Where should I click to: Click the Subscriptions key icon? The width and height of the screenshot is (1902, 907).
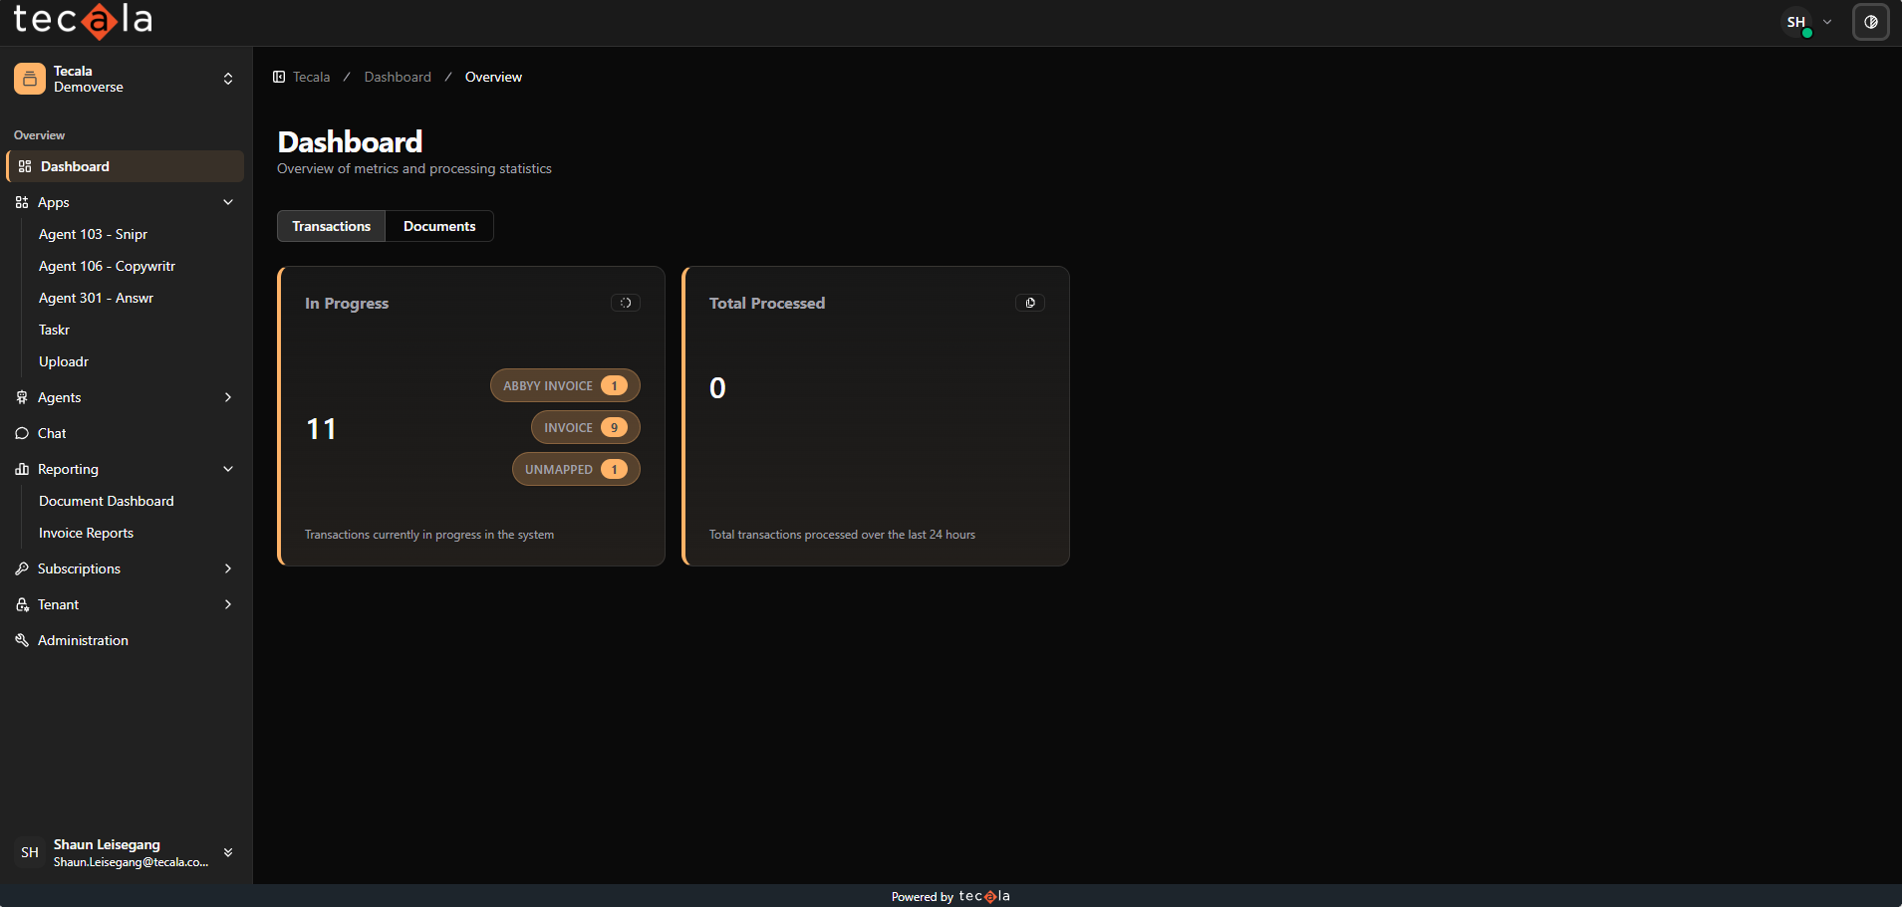pyautogui.click(x=22, y=568)
